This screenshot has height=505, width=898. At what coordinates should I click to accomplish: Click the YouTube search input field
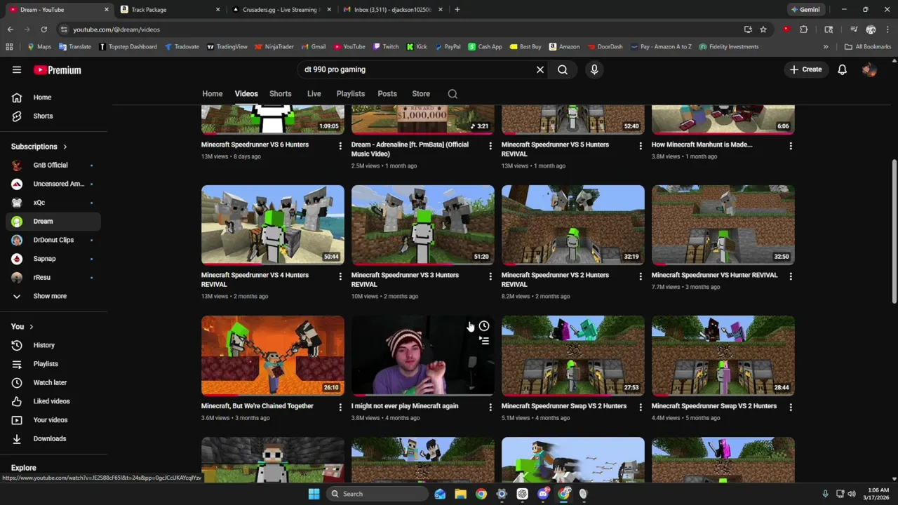coord(414,69)
